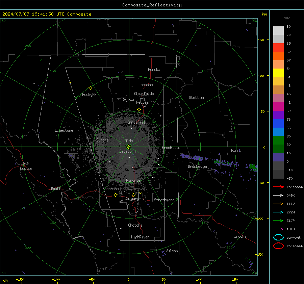Pick the magenta 42-39 dBZ swatch

point(278,107)
